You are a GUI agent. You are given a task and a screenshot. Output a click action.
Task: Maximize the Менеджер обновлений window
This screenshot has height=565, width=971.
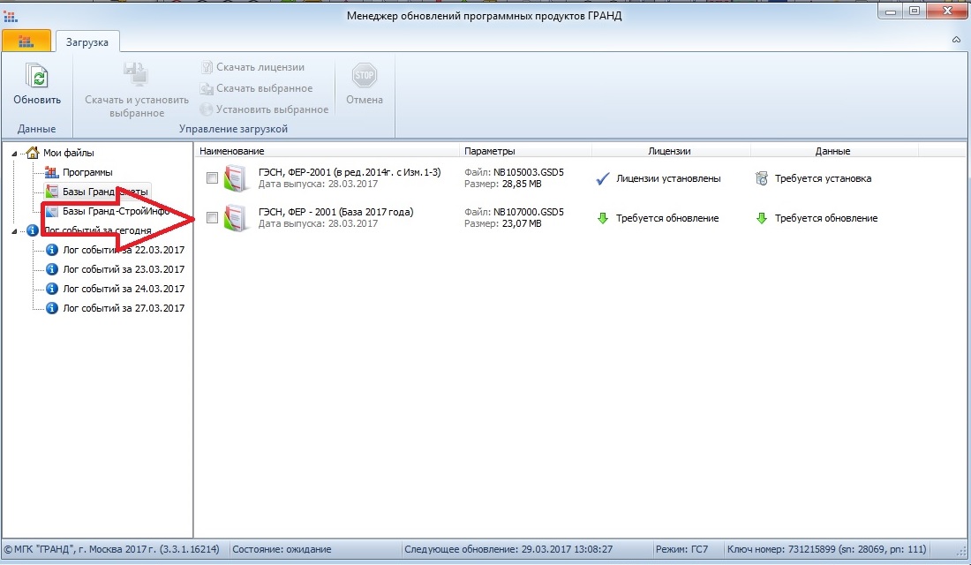(x=915, y=11)
